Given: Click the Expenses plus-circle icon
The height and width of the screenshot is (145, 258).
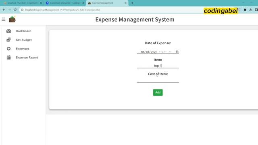Looking at the screenshot, I should [x=8, y=49].
